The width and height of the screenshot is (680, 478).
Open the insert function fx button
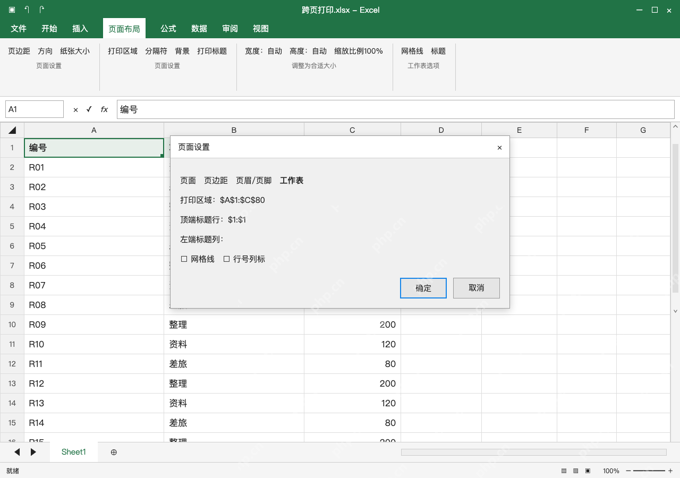pos(104,109)
